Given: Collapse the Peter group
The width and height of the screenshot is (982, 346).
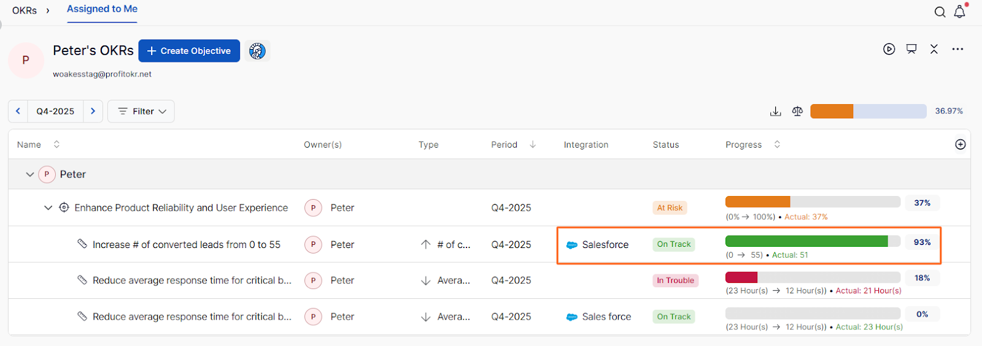Looking at the screenshot, I should 29,175.
